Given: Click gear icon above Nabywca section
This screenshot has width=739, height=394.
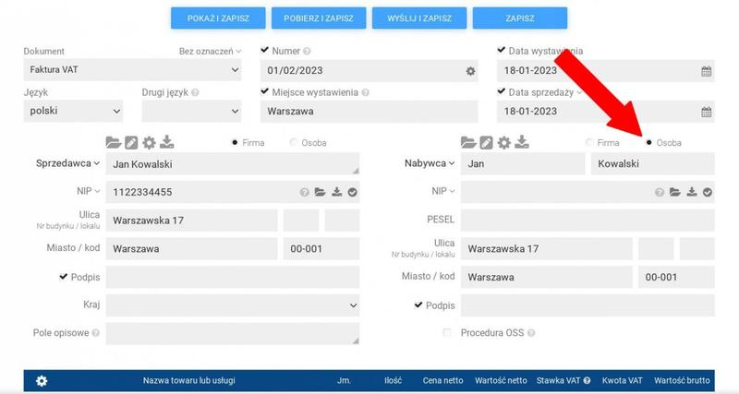Looking at the screenshot, I should 503,142.
